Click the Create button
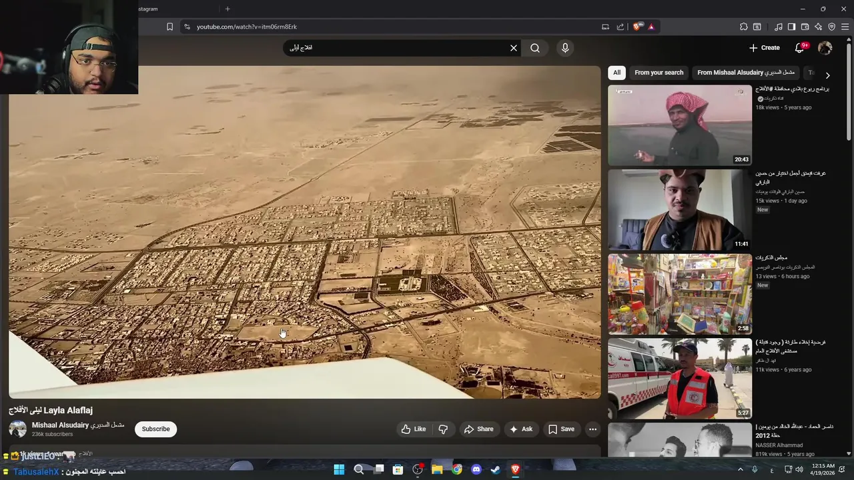The height and width of the screenshot is (480, 854). (765, 48)
